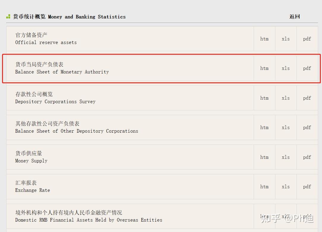Screen dimensions: 322x232
Task: Open htm for Exchange Rate
Action: click(264, 186)
